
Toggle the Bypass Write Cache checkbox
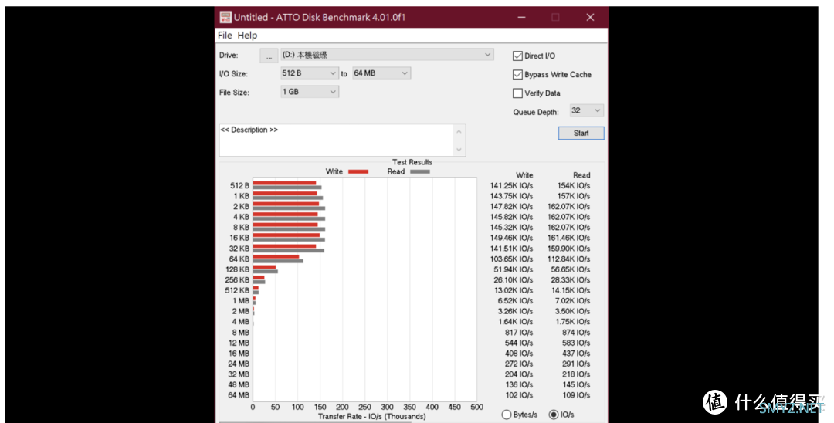tap(517, 74)
